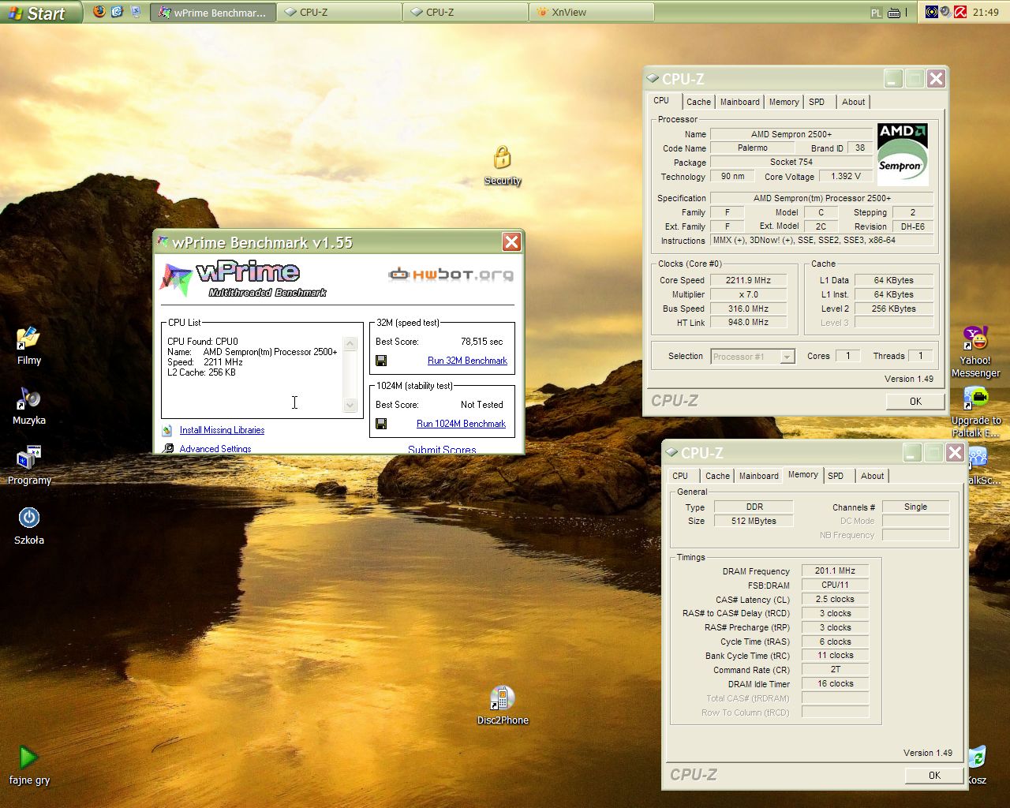Click OK in the CPU-Z processor window
1010x808 pixels.
click(915, 402)
